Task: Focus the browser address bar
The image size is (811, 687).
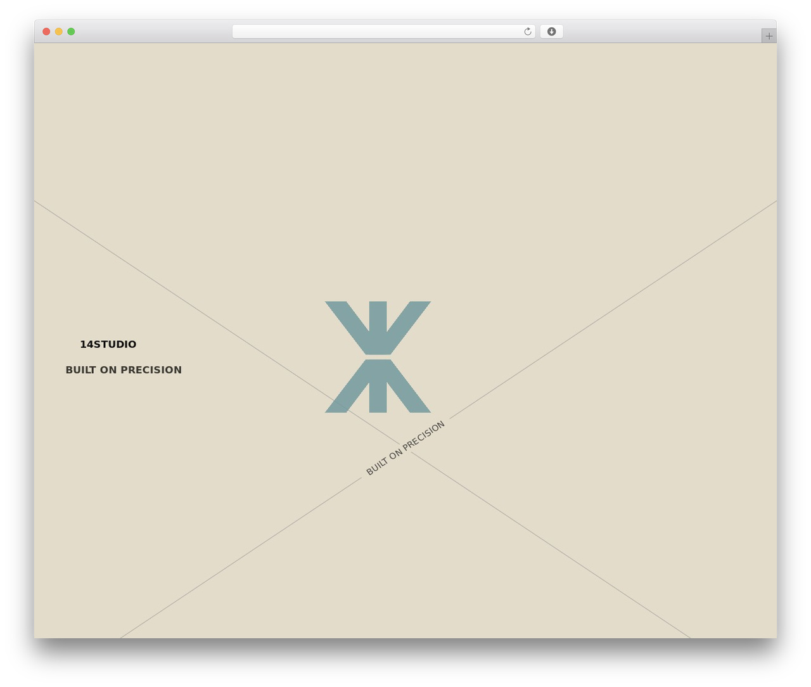Action: 383,32
